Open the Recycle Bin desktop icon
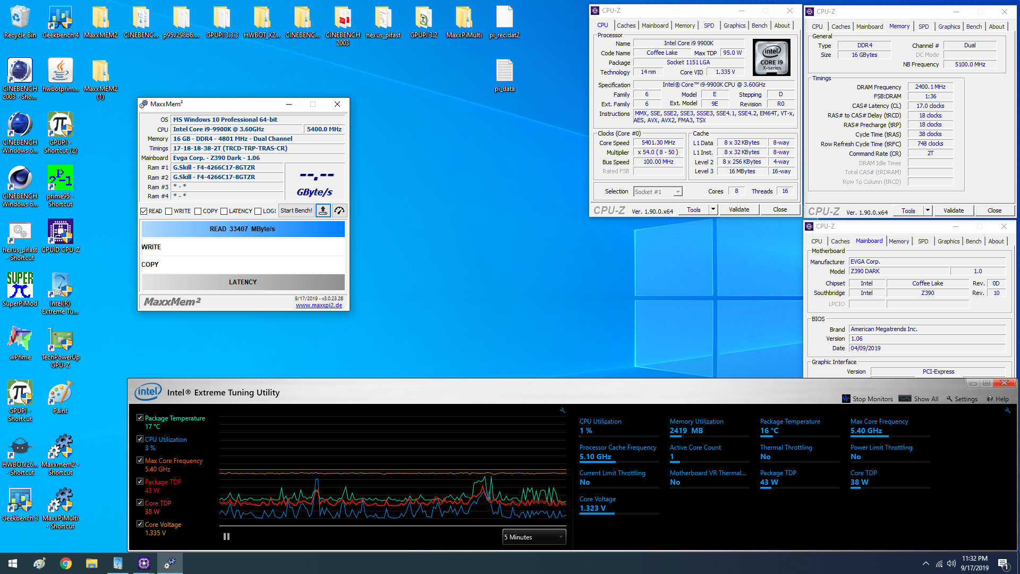 20,22
